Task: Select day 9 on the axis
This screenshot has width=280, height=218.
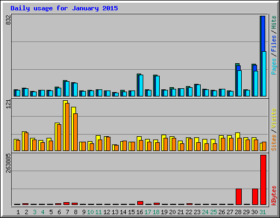Action: coord(84,212)
